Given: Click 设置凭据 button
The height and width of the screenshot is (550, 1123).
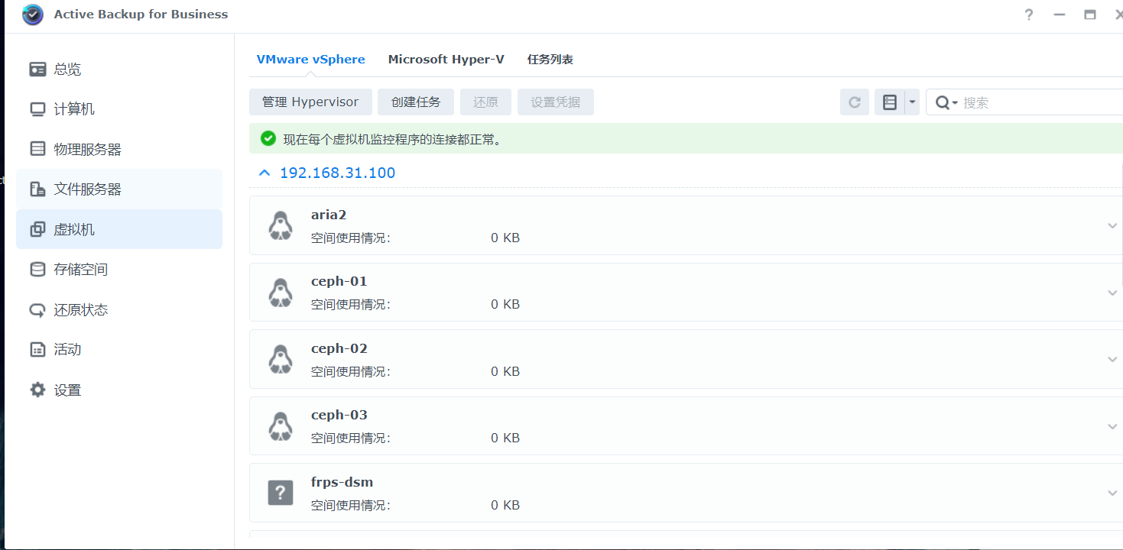Looking at the screenshot, I should pyautogui.click(x=556, y=102).
